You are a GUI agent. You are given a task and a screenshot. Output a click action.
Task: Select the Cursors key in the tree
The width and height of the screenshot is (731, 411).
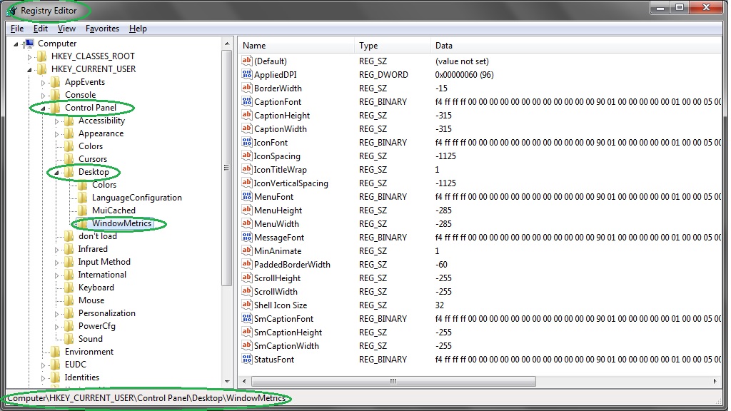point(92,159)
